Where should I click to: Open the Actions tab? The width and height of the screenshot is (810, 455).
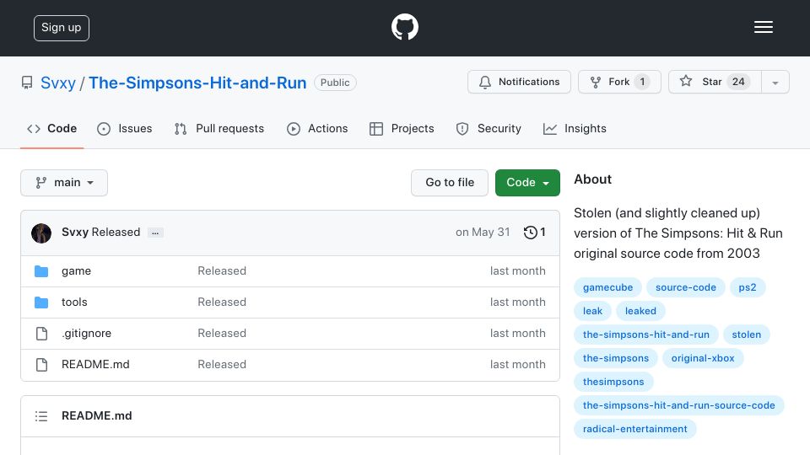coord(317,128)
